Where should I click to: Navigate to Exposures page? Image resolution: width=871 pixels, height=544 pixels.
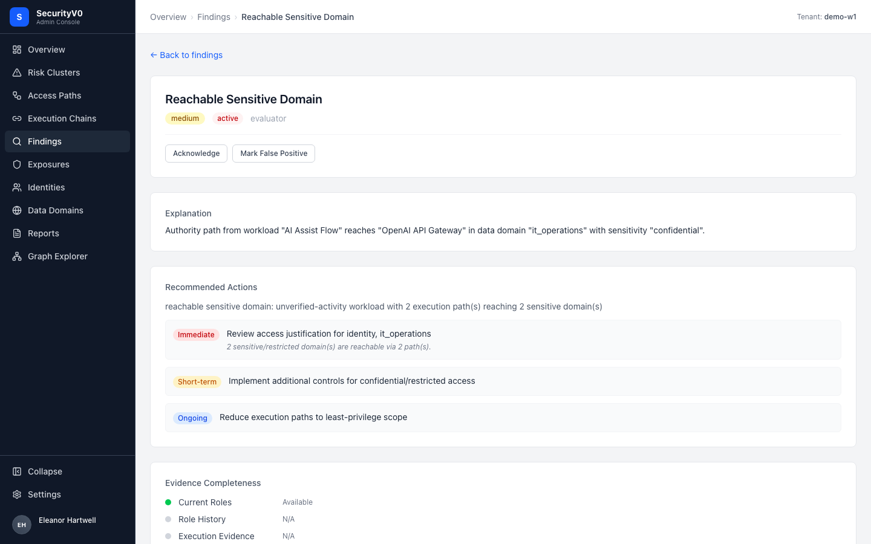point(67,164)
